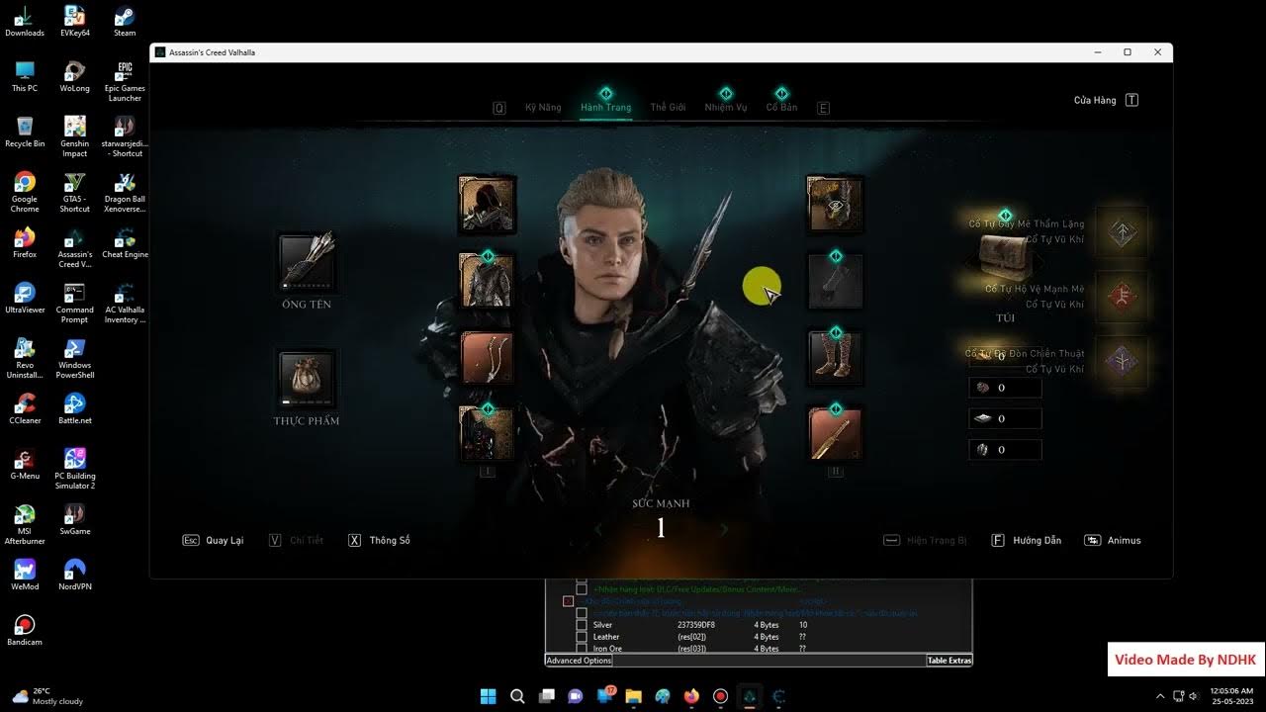The width and height of the screenshot is (1266, 712).
Task: Select the red Hộ Vệ Mạnh Mẽ rune
Action: click(x=1122, y=297)
